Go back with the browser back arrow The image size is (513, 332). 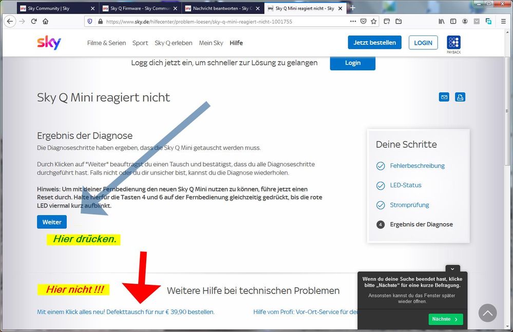[x=10, y=21]
